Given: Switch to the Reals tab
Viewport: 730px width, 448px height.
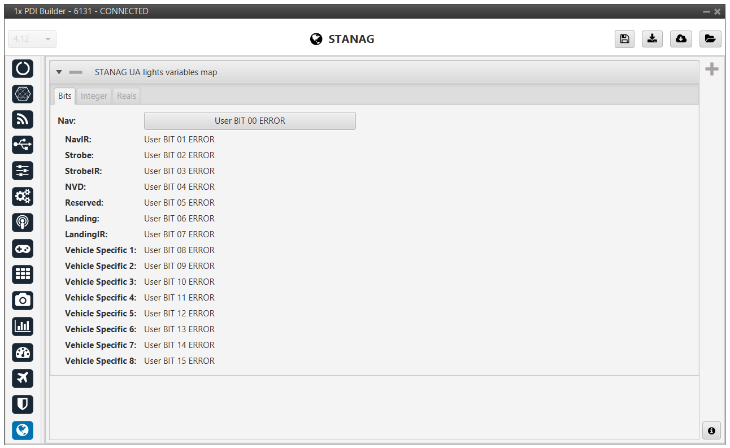Looking at the screenshot, I should [127, 96].
